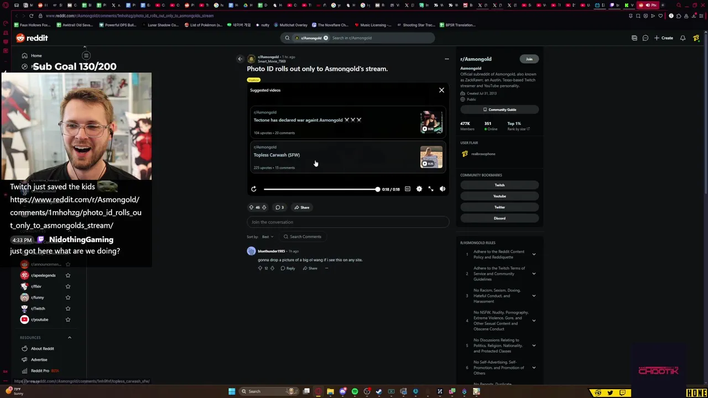Open the Twitter community bookmark
Image resolution: width=708 pixels, height=398 pixels.
[x=499, y=207]
